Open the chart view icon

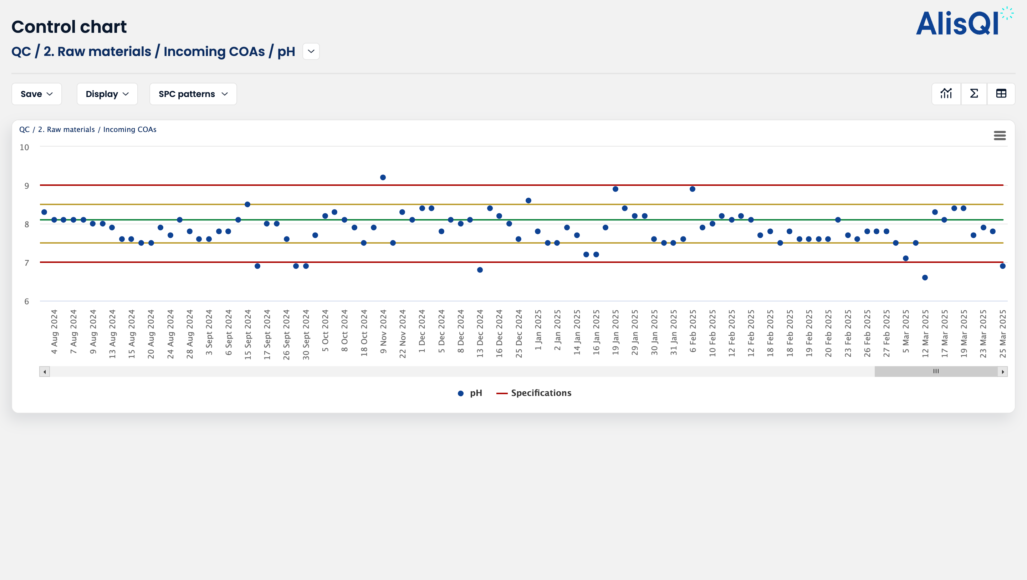click(946, 94)
